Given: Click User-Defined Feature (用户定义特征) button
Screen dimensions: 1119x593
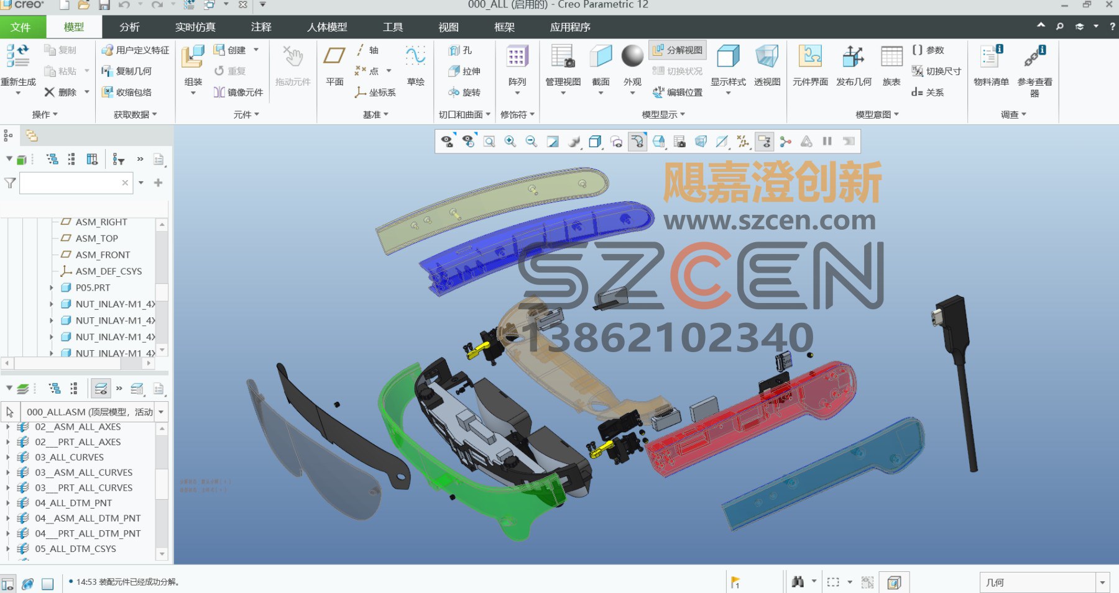Looking at the screenshot, I should pyautogui.click(x=136, y=50).
